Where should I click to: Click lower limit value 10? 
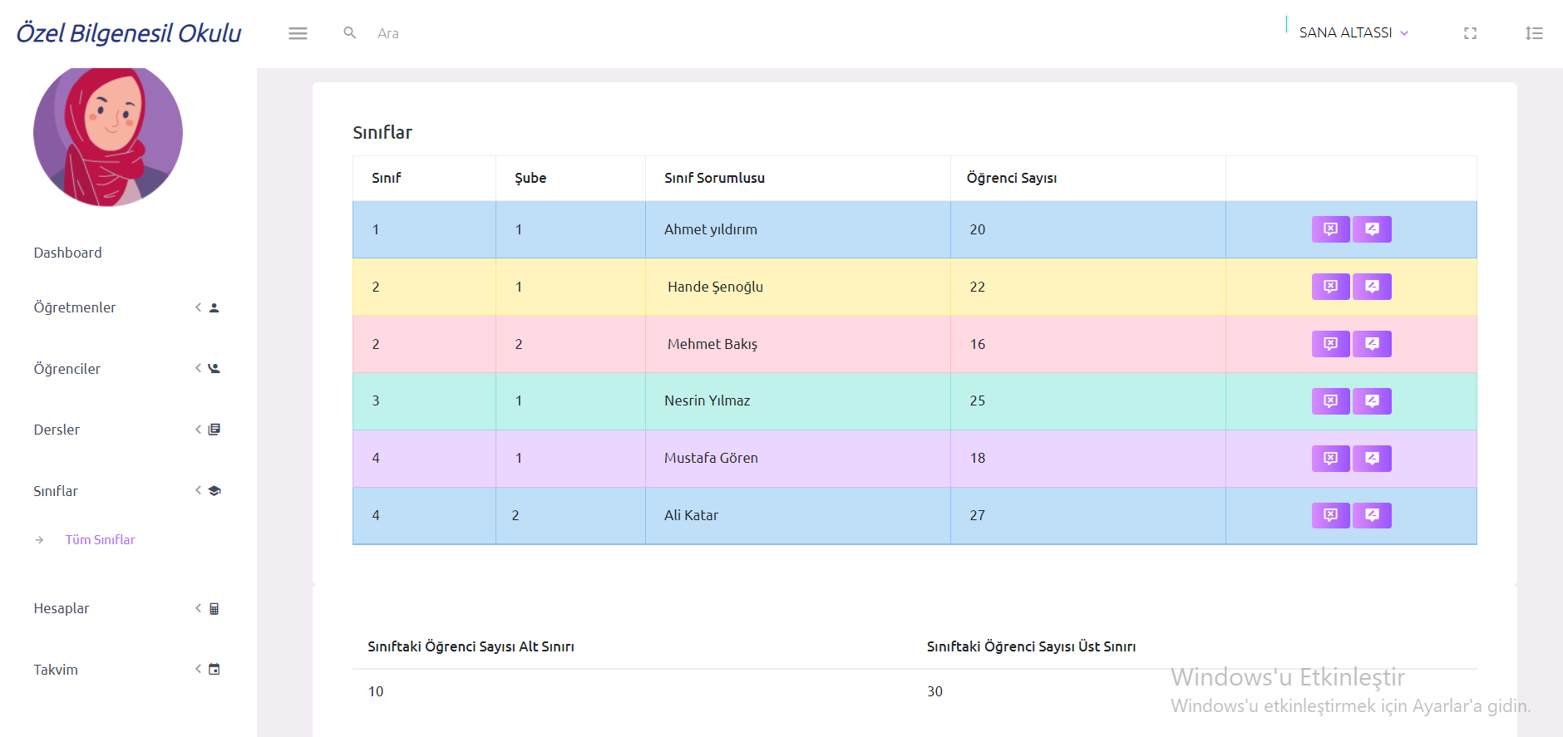tap(376, 691)
